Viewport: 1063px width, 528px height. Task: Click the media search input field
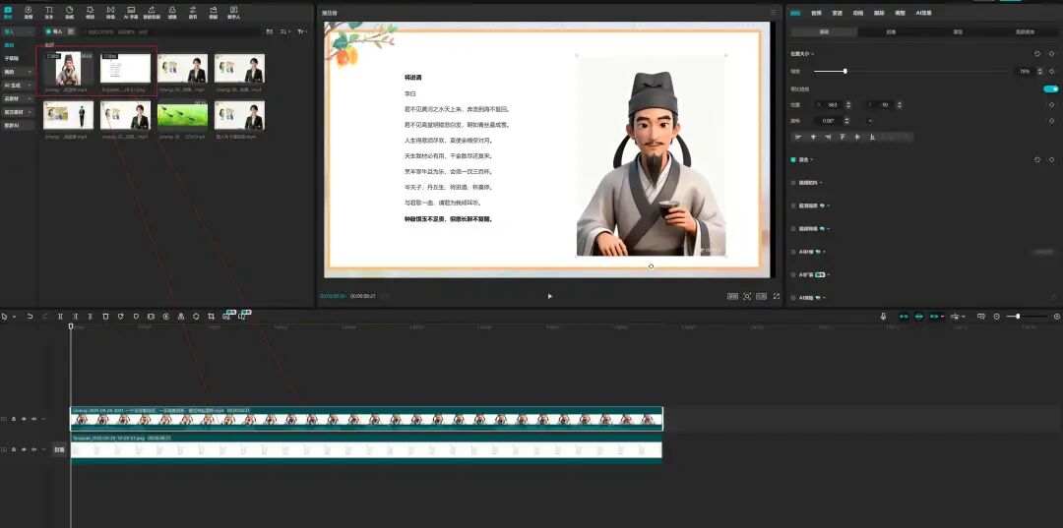pos(169,31)
